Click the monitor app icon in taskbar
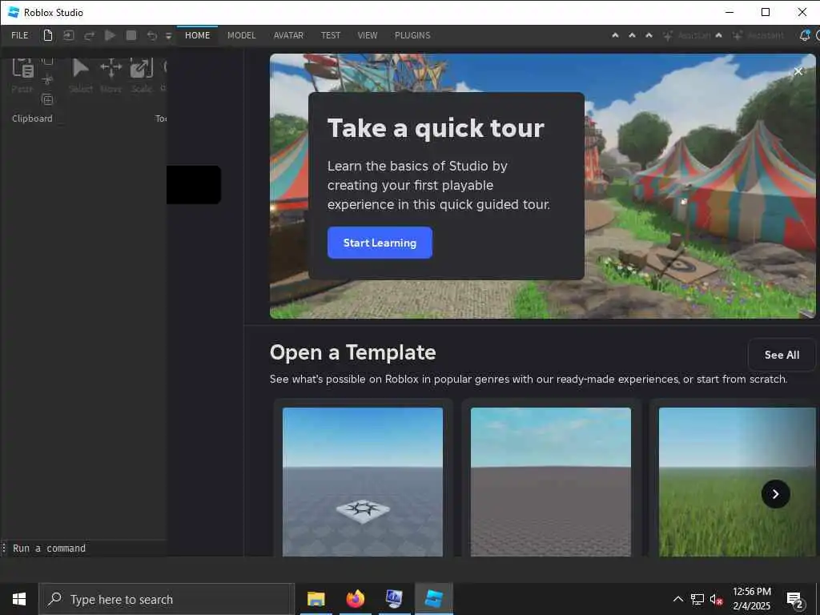This screenshot has height=615, width=820. tap(394, 599)
